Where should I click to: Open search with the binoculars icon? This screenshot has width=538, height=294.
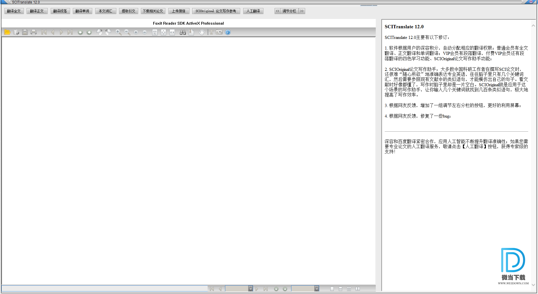[183, 32]
